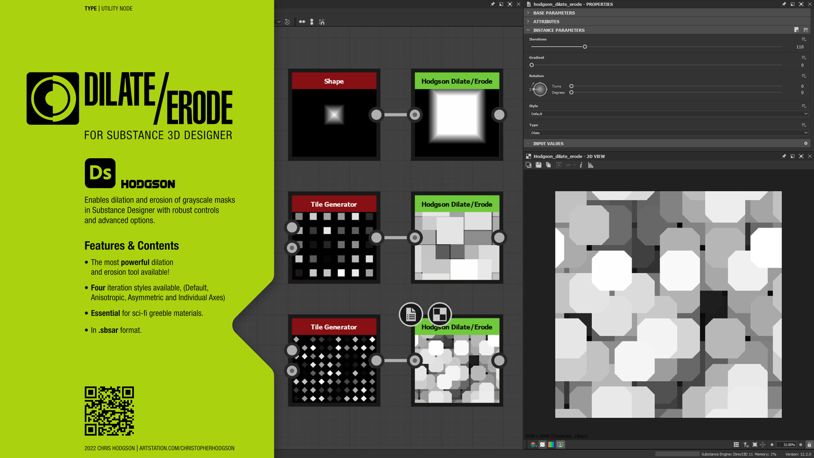Screen dimensions: 814x458
Task: Click the bottom Tile Generator output connector
Action: tap(376, 360)
